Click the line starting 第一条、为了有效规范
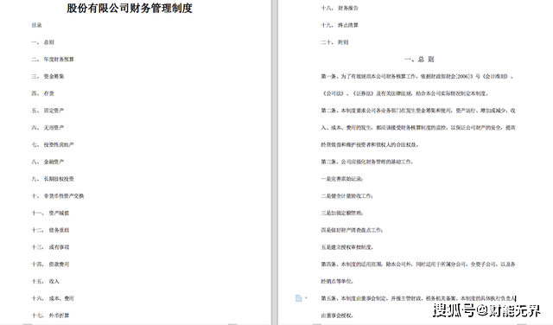 point(417,76)
